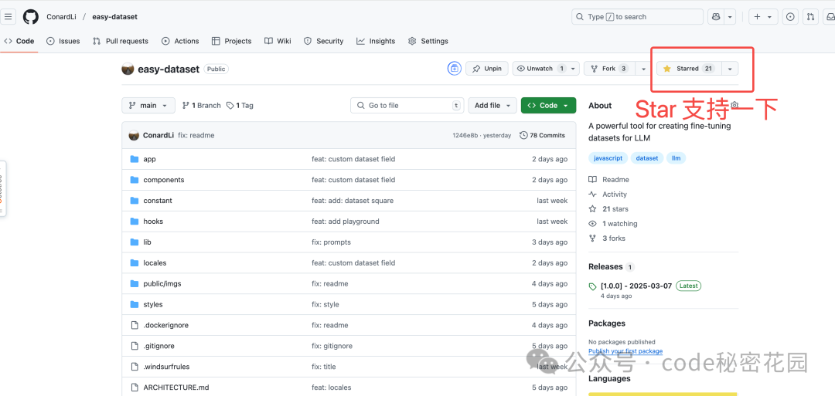
Task: Open the issues icon in top header
Action: click(790, 16)
